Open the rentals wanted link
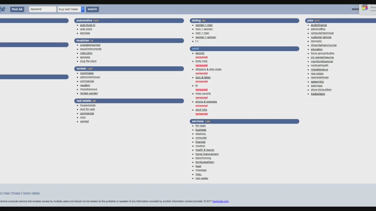Image resolution: width=376 pixels, height=211 pixels. pos(89,93)
